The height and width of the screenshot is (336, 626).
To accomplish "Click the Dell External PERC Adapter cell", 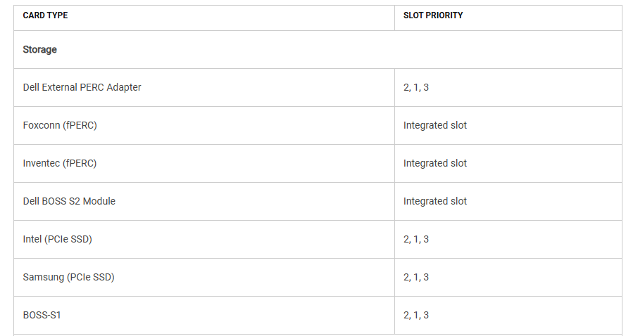I will [x=82, y=88].
